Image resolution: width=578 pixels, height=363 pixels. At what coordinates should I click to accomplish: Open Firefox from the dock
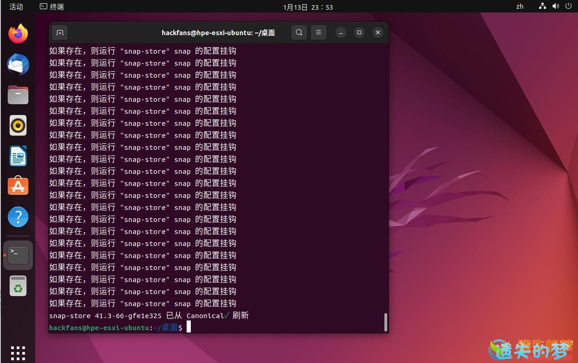tap(18, 34)
